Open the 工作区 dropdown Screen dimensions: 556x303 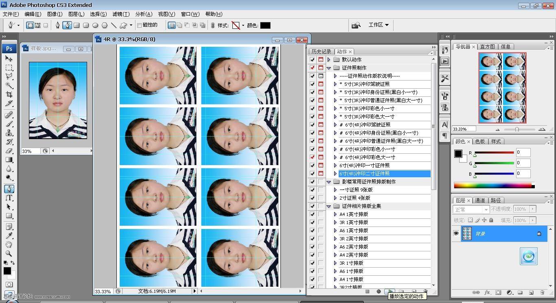pyautogui.click(x=379, y=25)
